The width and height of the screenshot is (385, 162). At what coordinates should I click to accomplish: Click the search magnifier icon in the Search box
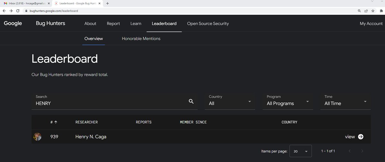[x=191, y=101]
